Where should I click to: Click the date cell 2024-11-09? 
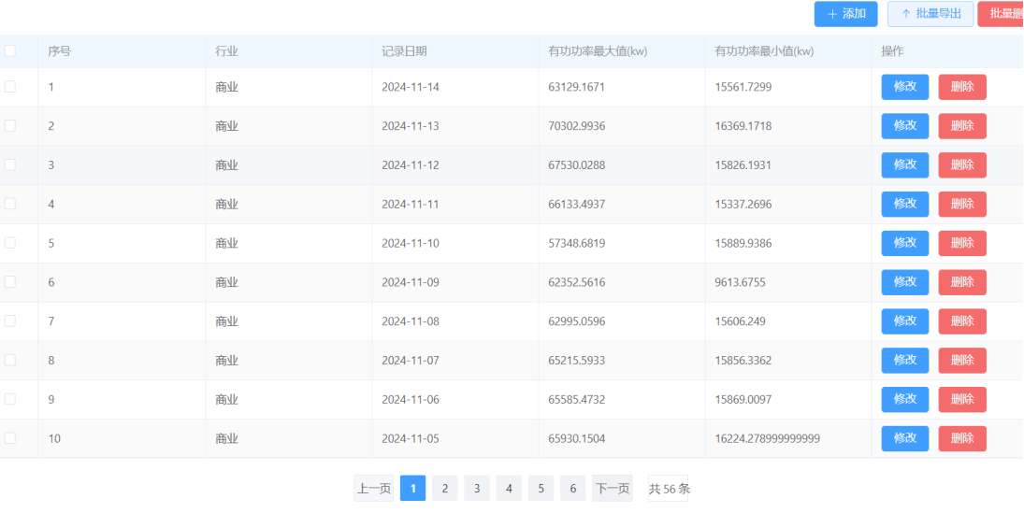tap(411, 282)
